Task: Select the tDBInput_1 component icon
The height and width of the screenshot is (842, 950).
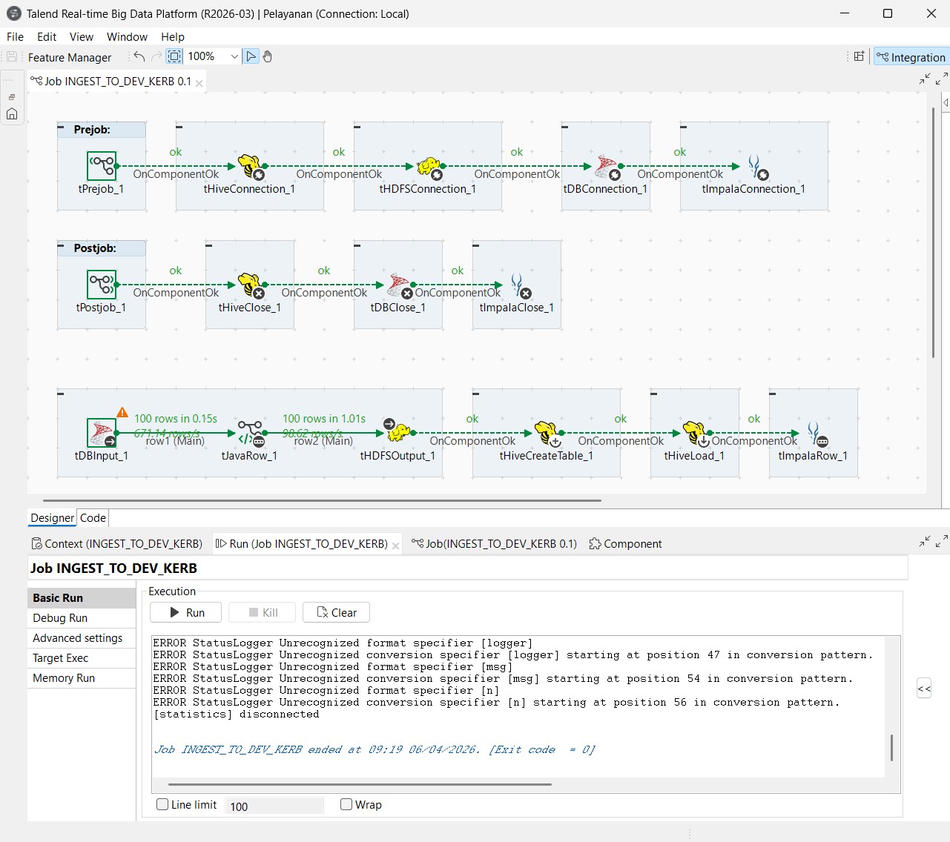Action: coord(102,433)
